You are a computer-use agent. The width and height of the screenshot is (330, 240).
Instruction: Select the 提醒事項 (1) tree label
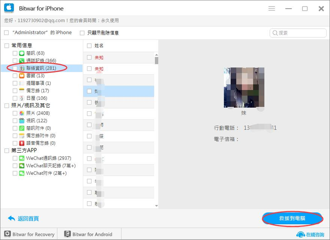38,83
